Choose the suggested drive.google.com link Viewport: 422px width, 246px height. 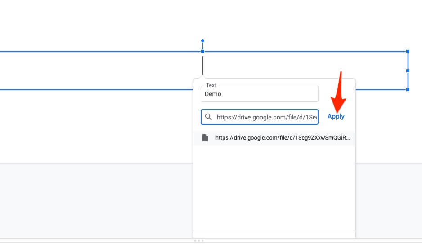click(282, 138)
